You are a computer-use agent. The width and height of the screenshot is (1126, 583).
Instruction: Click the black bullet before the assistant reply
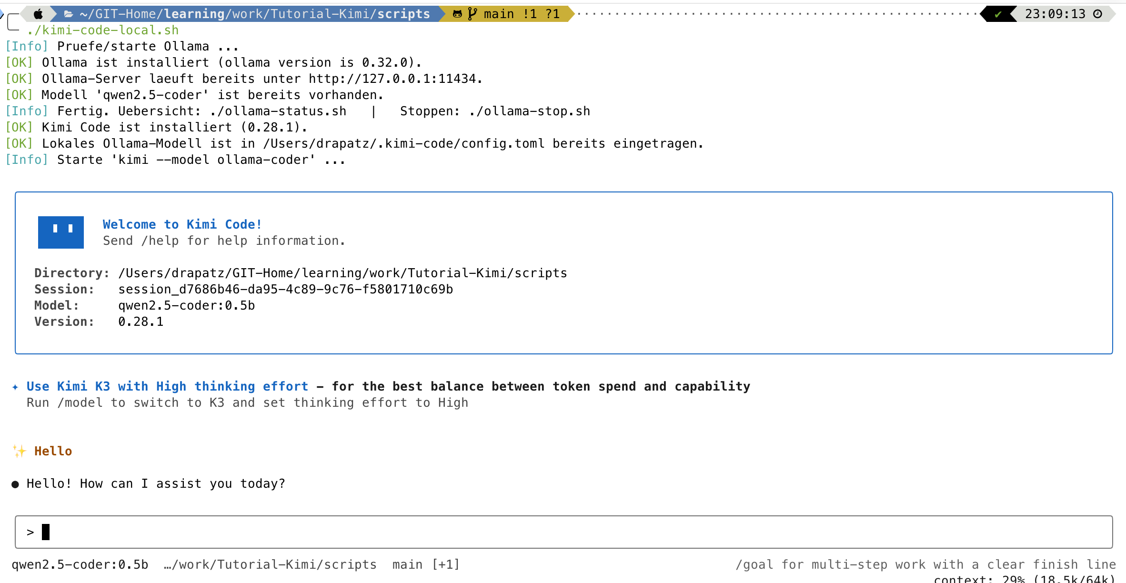[15, 484]
